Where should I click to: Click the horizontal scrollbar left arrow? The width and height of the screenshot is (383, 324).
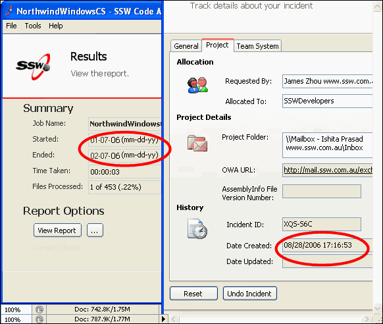[x=174, y=319]
